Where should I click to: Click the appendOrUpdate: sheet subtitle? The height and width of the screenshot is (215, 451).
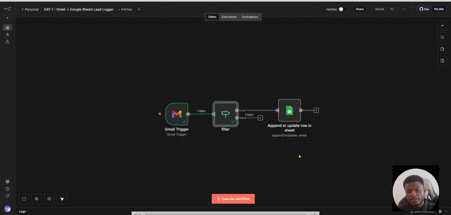click(289, 135)
